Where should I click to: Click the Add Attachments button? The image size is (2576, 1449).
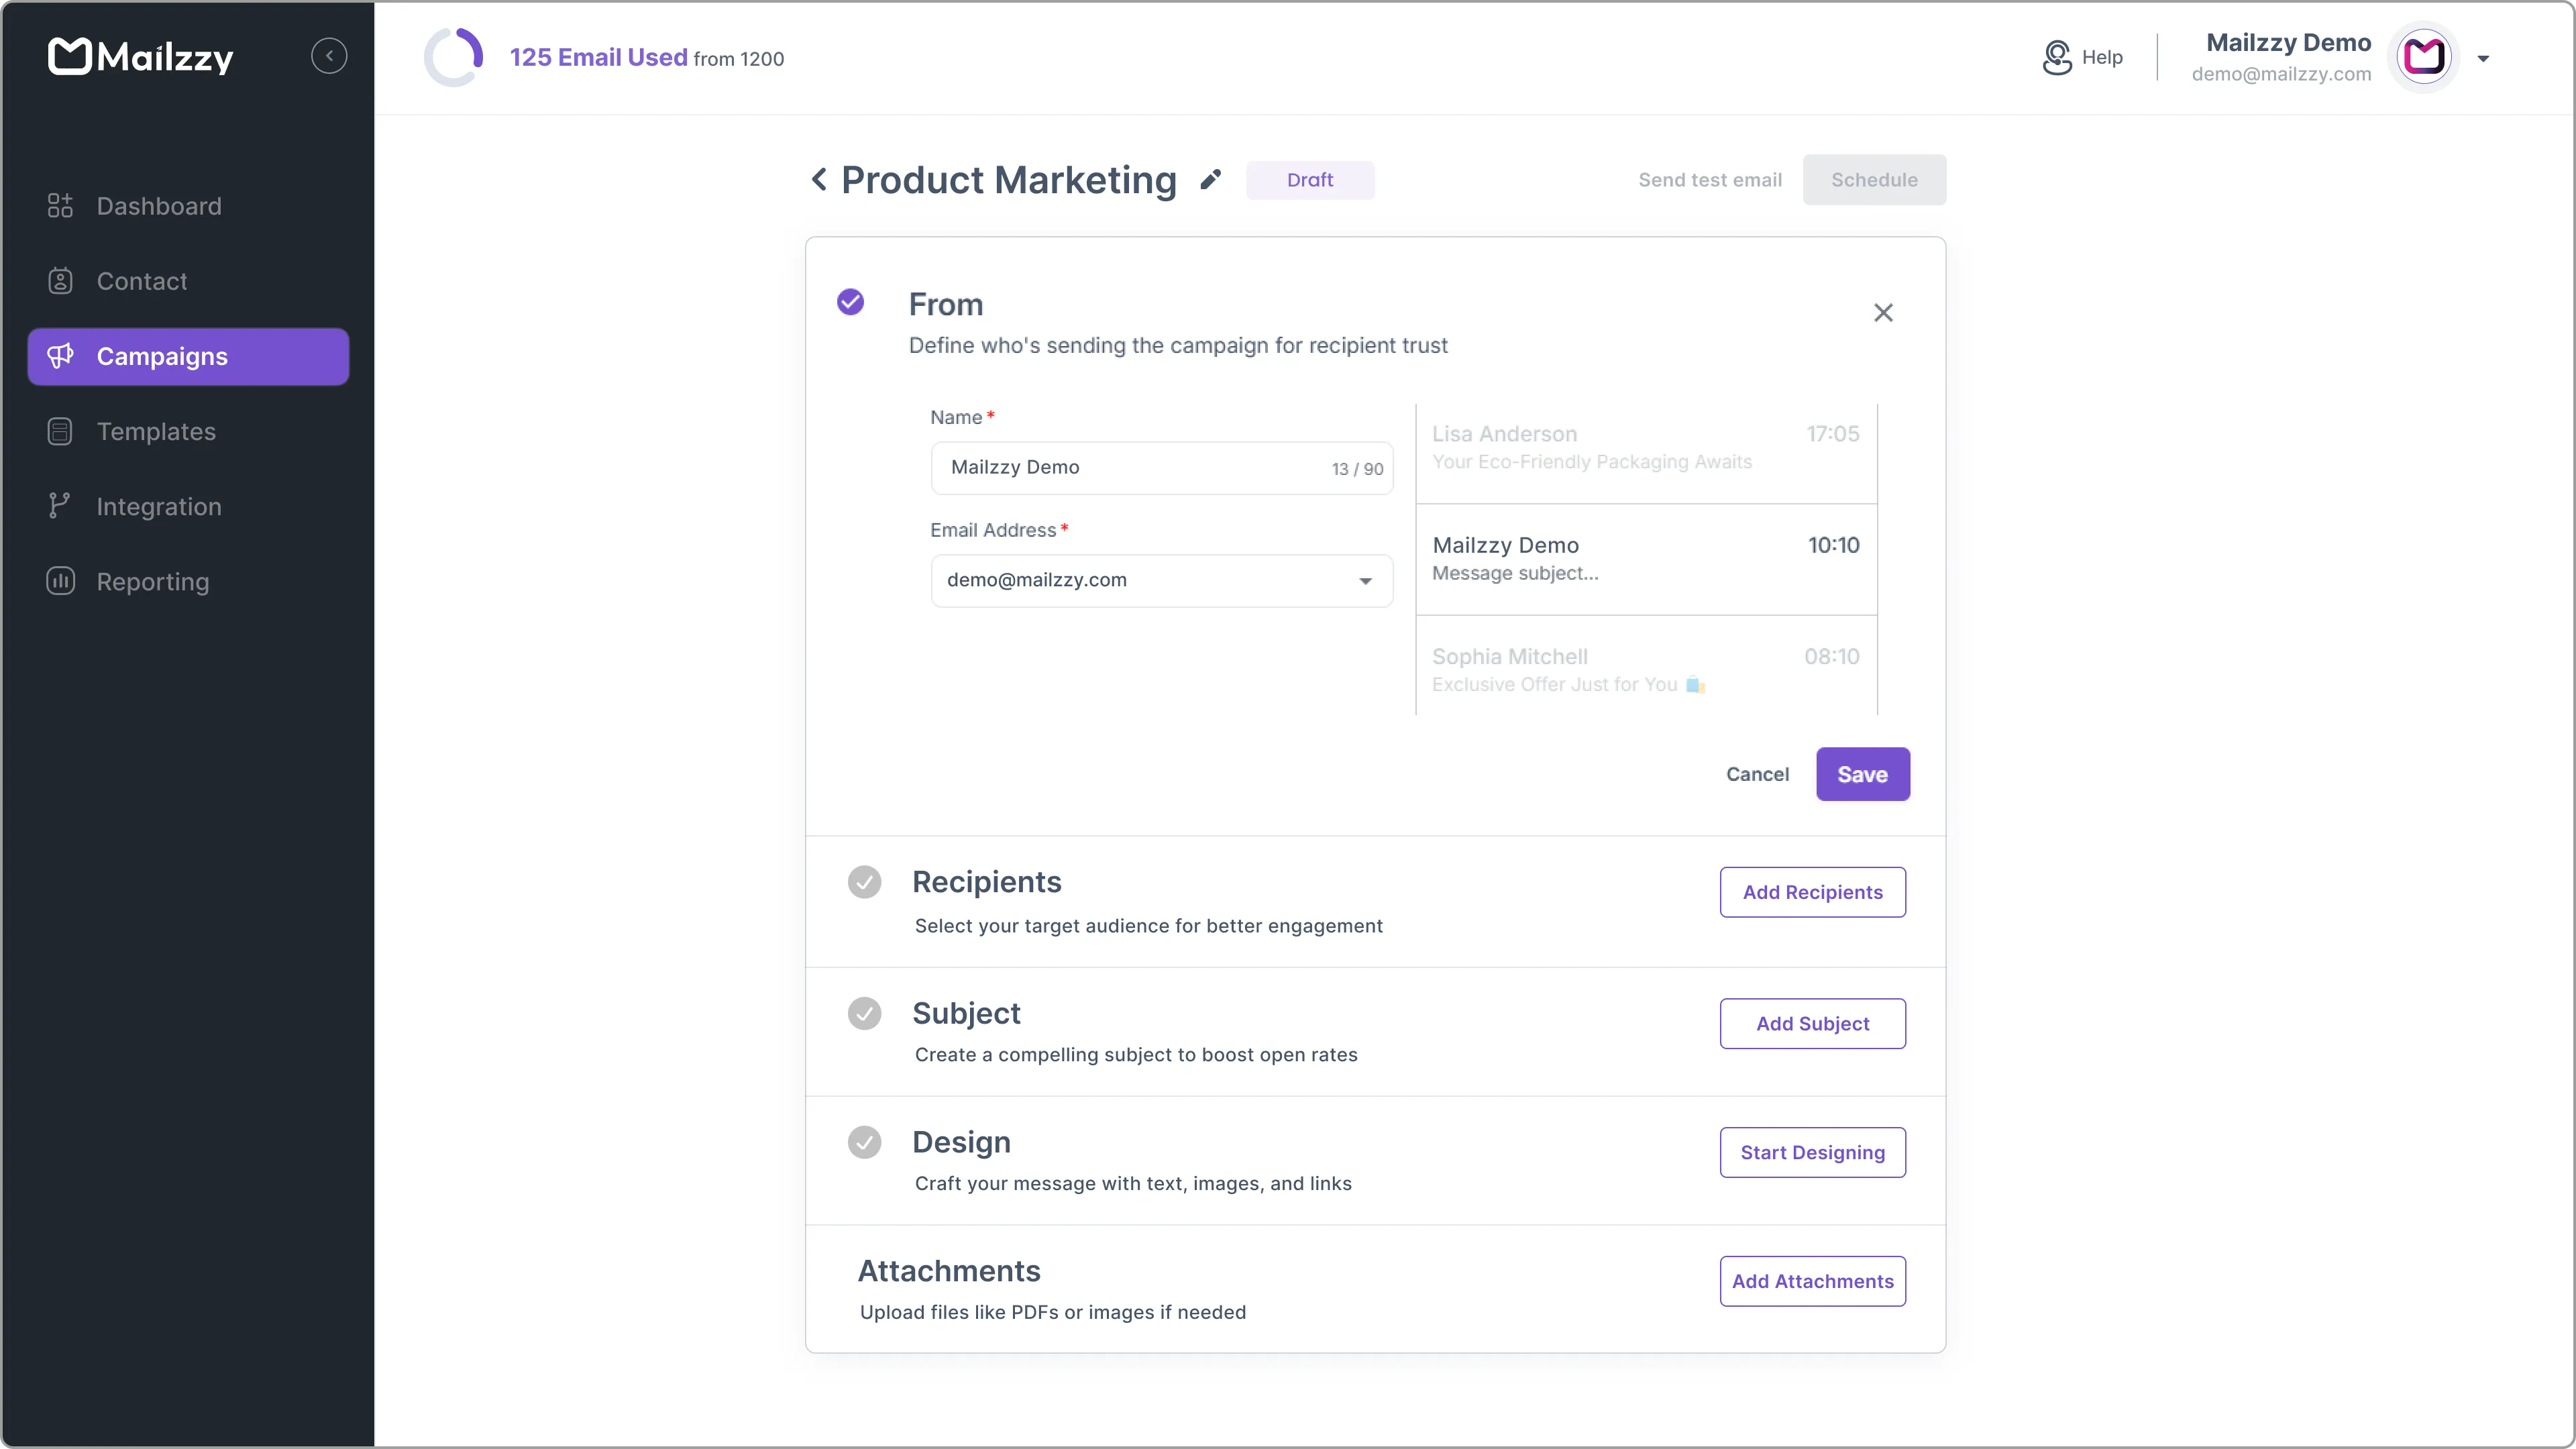tap(1813, 1281)
